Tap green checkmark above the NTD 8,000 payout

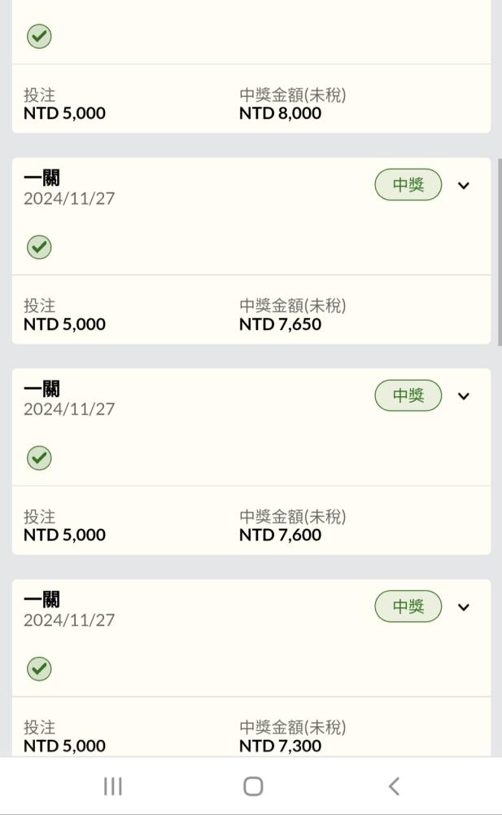click(x=39, y=37)
